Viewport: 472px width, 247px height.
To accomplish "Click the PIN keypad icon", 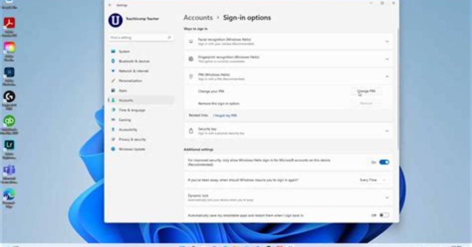I will click(x=191, y=77).
